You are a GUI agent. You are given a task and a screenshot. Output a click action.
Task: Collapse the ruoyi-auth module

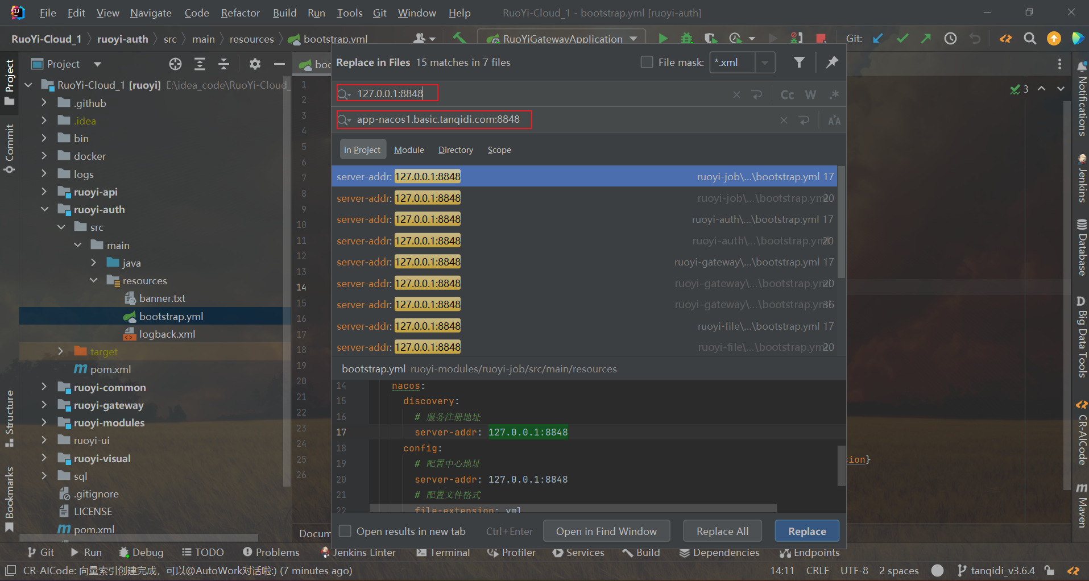coord(44,209)
